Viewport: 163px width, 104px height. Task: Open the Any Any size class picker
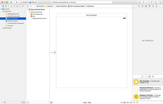(87, 103)
